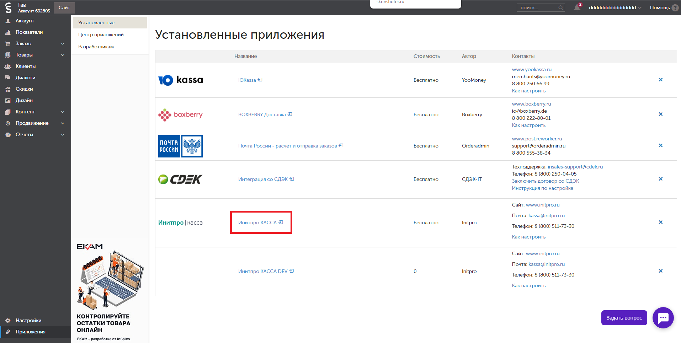Click the InSales S logo icon
The width and height of the screenshot is (681, 343).
pyautogui.click(x=8, y=8)
